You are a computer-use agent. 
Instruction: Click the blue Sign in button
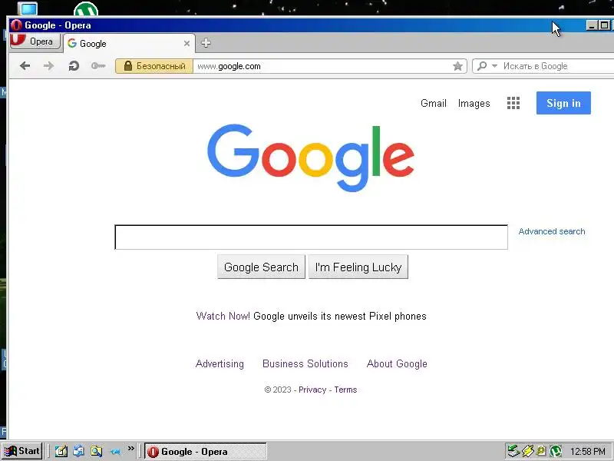coord(563,103)
